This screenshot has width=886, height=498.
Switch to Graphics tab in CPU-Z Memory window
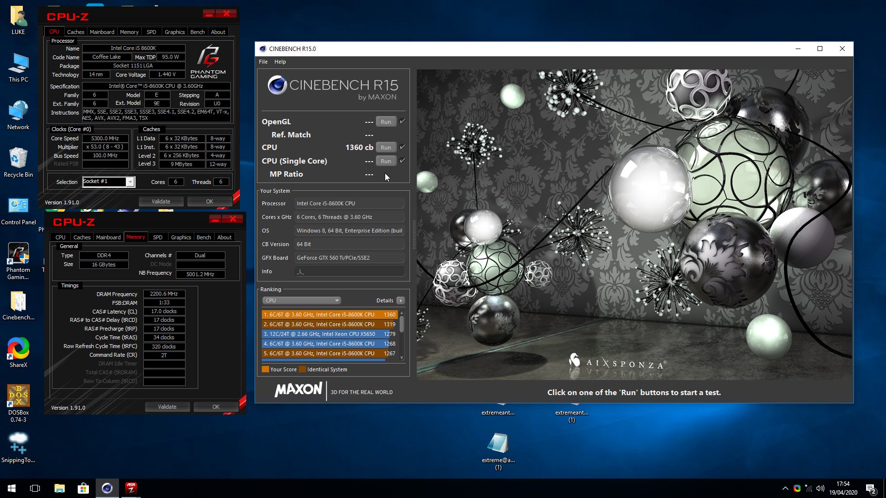click(x=181, y=237)
